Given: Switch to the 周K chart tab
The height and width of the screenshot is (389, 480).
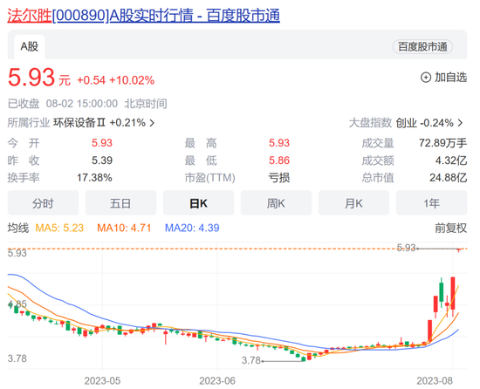Looking at the screenshot, I should coord(276,203).
